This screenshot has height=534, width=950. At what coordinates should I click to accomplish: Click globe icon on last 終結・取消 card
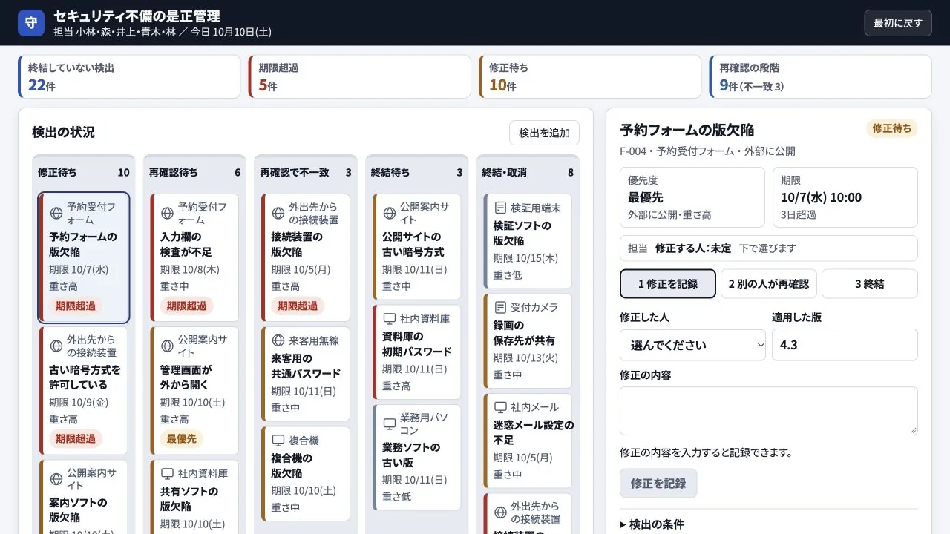[500, 512]
